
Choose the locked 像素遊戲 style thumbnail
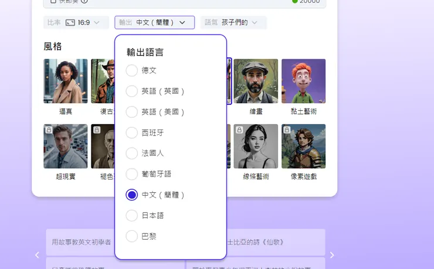tap(304, 147)
